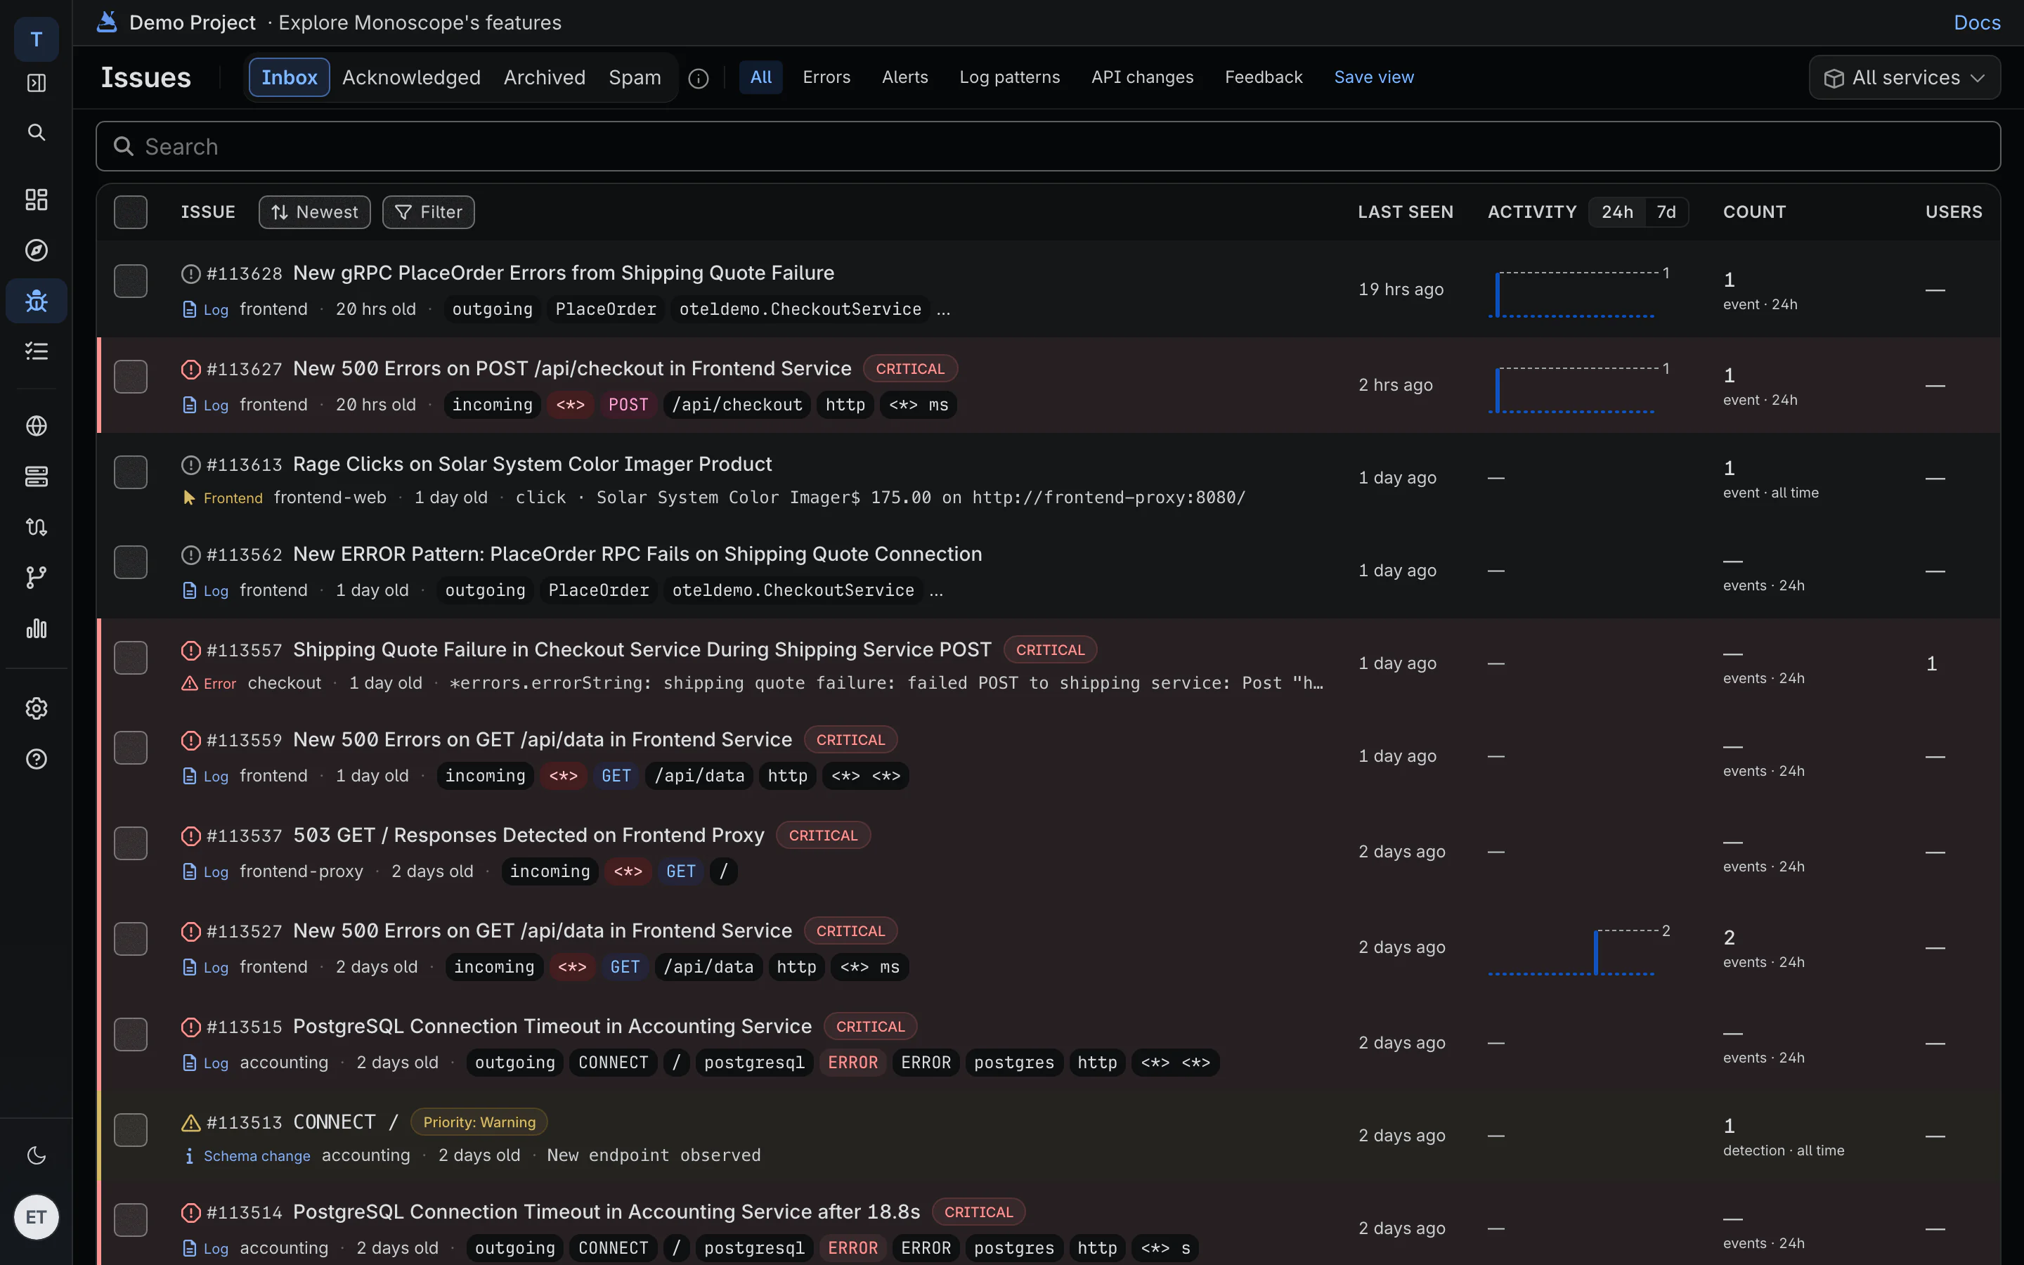Open issue 503 GET / Responses Detected
Screen dimensions: 2024x1265
coord(528,835)
